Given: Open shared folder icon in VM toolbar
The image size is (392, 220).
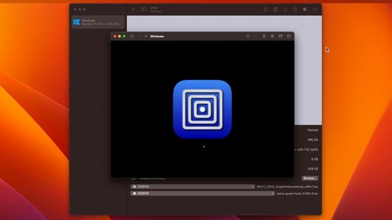Looking at the screenshot, I should (281, 37).
